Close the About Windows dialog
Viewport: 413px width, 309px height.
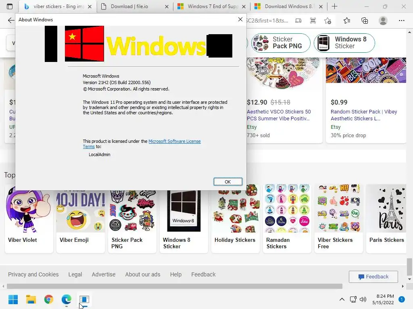(240, 19)
